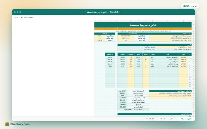Viewport: 207px width, 129px height.
Task: Select the العميل section header
Action: pos(155,45)
